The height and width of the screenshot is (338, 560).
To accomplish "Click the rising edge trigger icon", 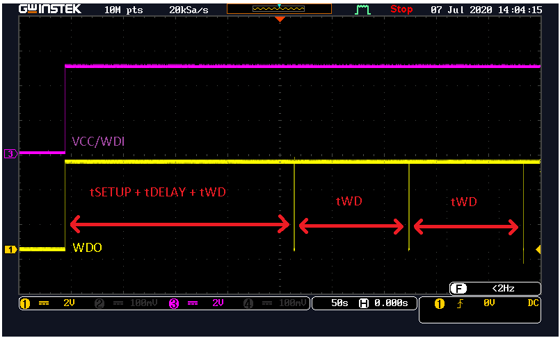I will [461, 304].
